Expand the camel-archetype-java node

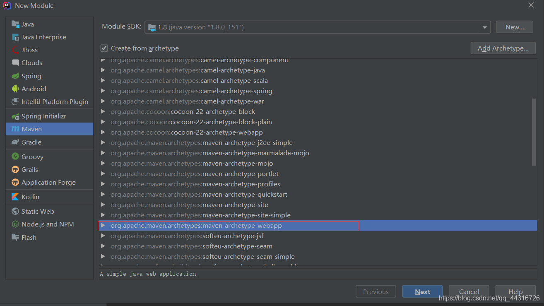coord(103,70)
